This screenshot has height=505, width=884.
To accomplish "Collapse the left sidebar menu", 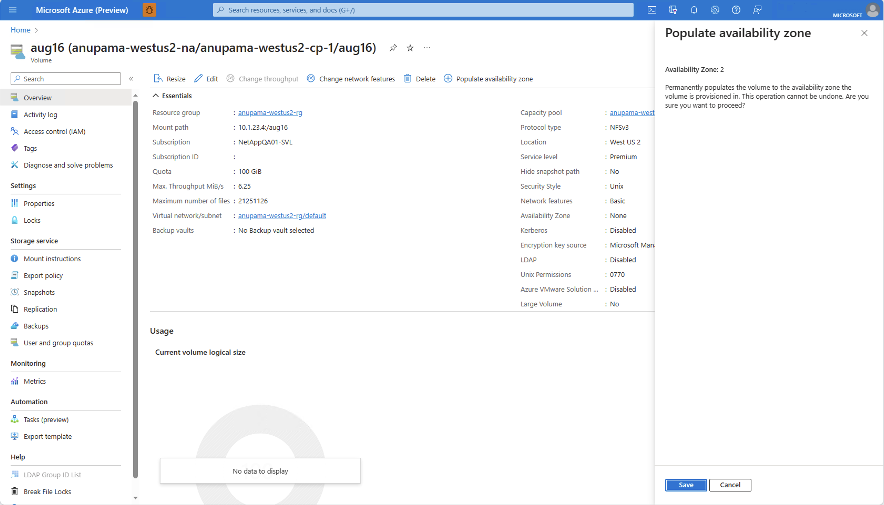I will (131, 79).
